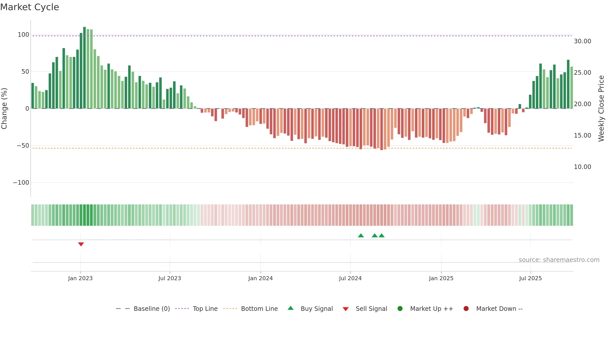Click the middle green buy signal marker

point(375,236)
